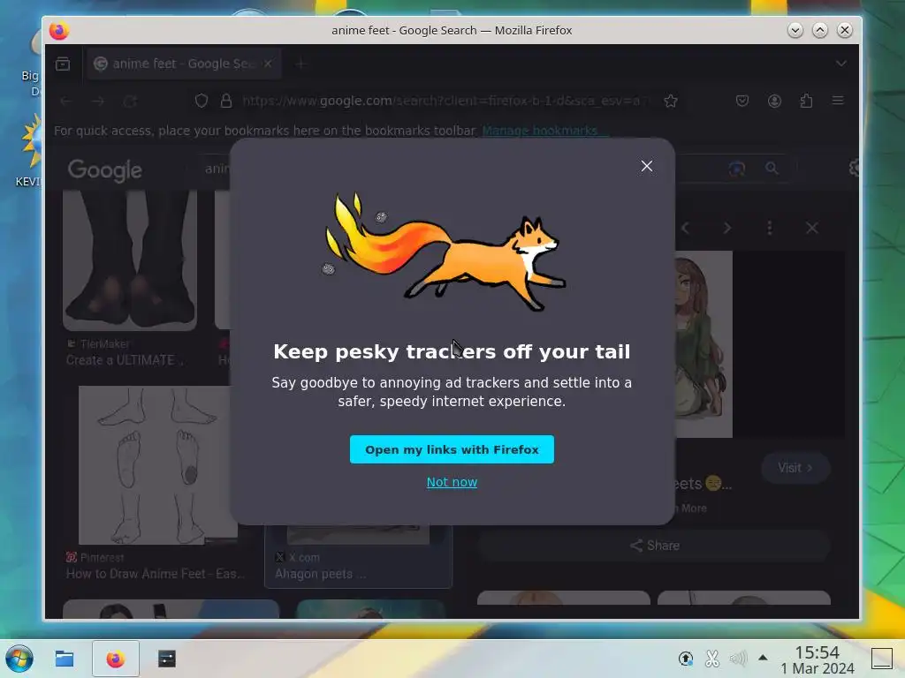The image size is (905, 678).
Task: Open the volume tray icon
Action: point(738,659)
